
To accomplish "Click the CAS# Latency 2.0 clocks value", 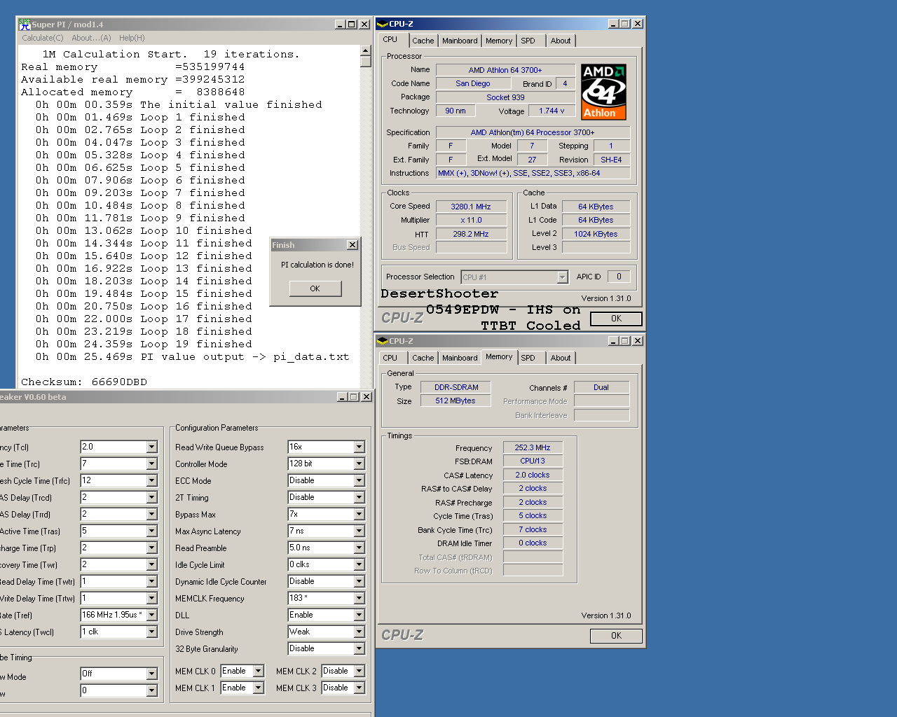I will tap(533, 475).
